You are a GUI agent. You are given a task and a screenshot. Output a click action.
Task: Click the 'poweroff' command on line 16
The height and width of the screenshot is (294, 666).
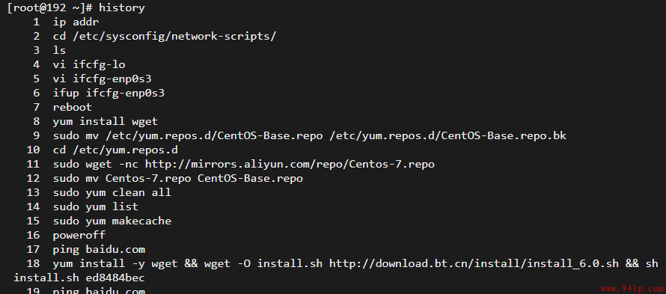pyautogui.click(x=79, y=235)
